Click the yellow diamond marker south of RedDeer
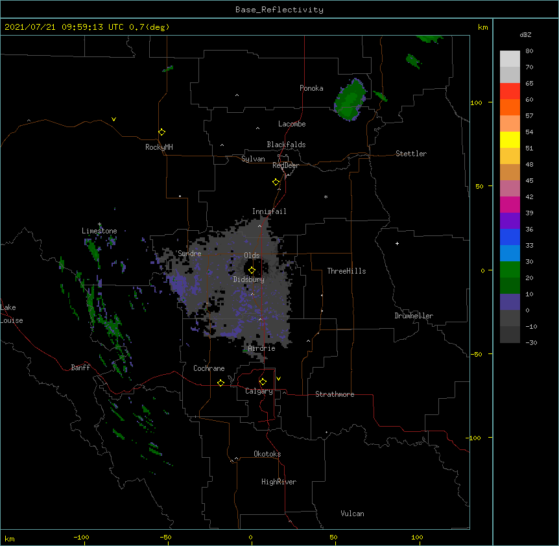Viewport: 559px width, 546px height. (276, 182)
